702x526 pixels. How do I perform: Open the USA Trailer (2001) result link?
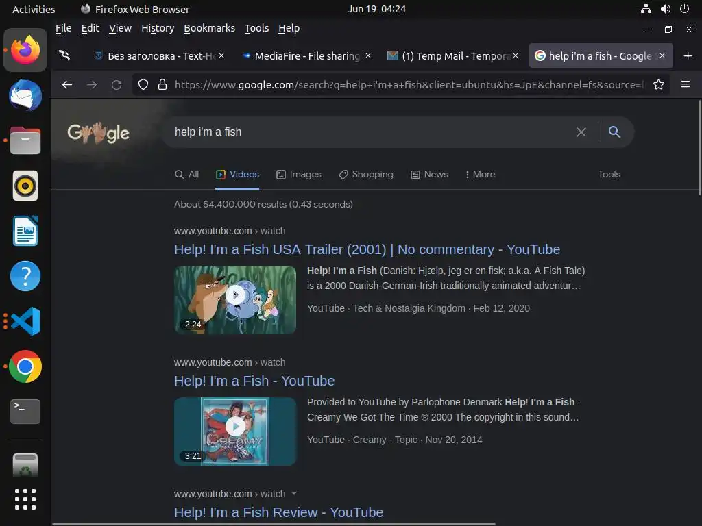(367, 249)
